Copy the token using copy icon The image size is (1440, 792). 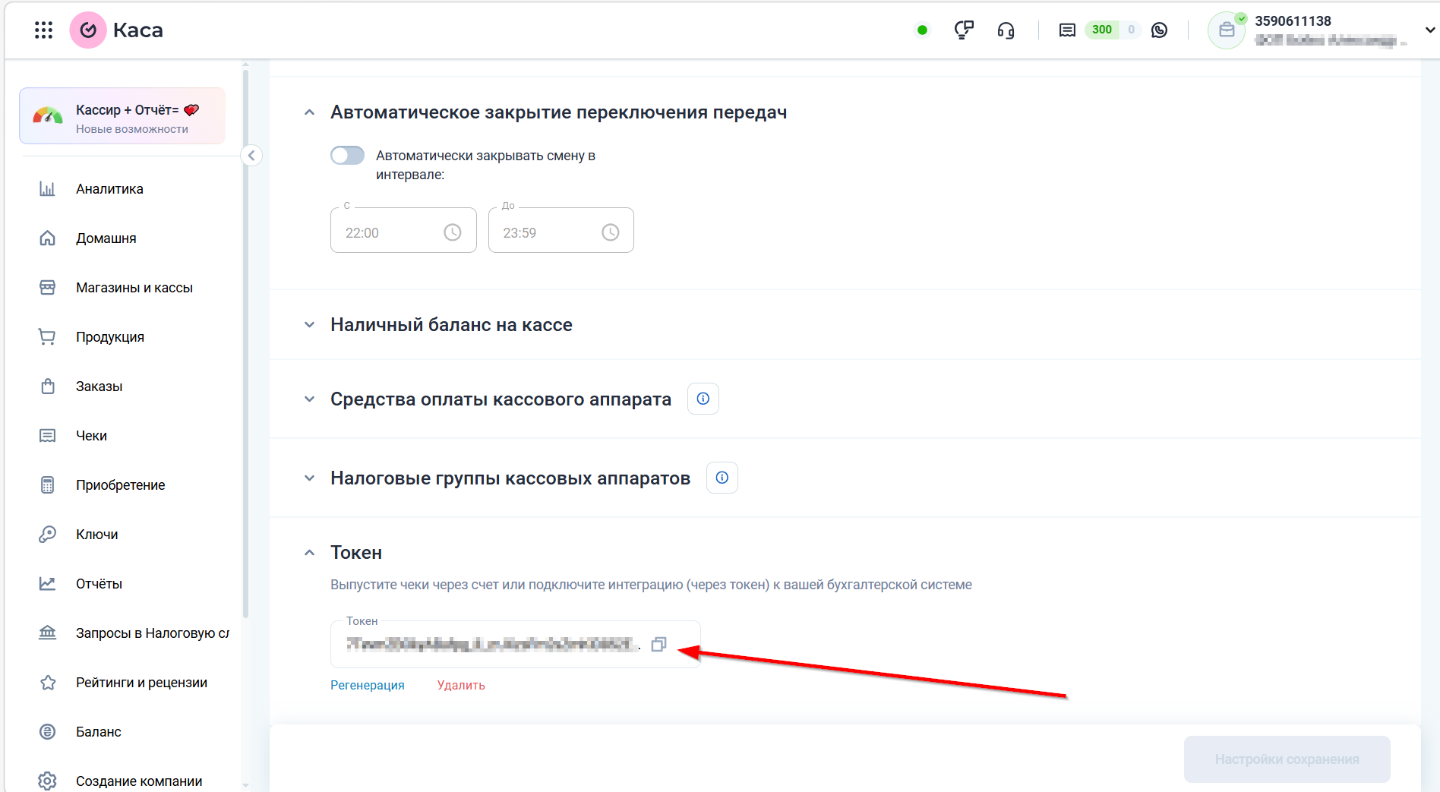click(658, 643)
